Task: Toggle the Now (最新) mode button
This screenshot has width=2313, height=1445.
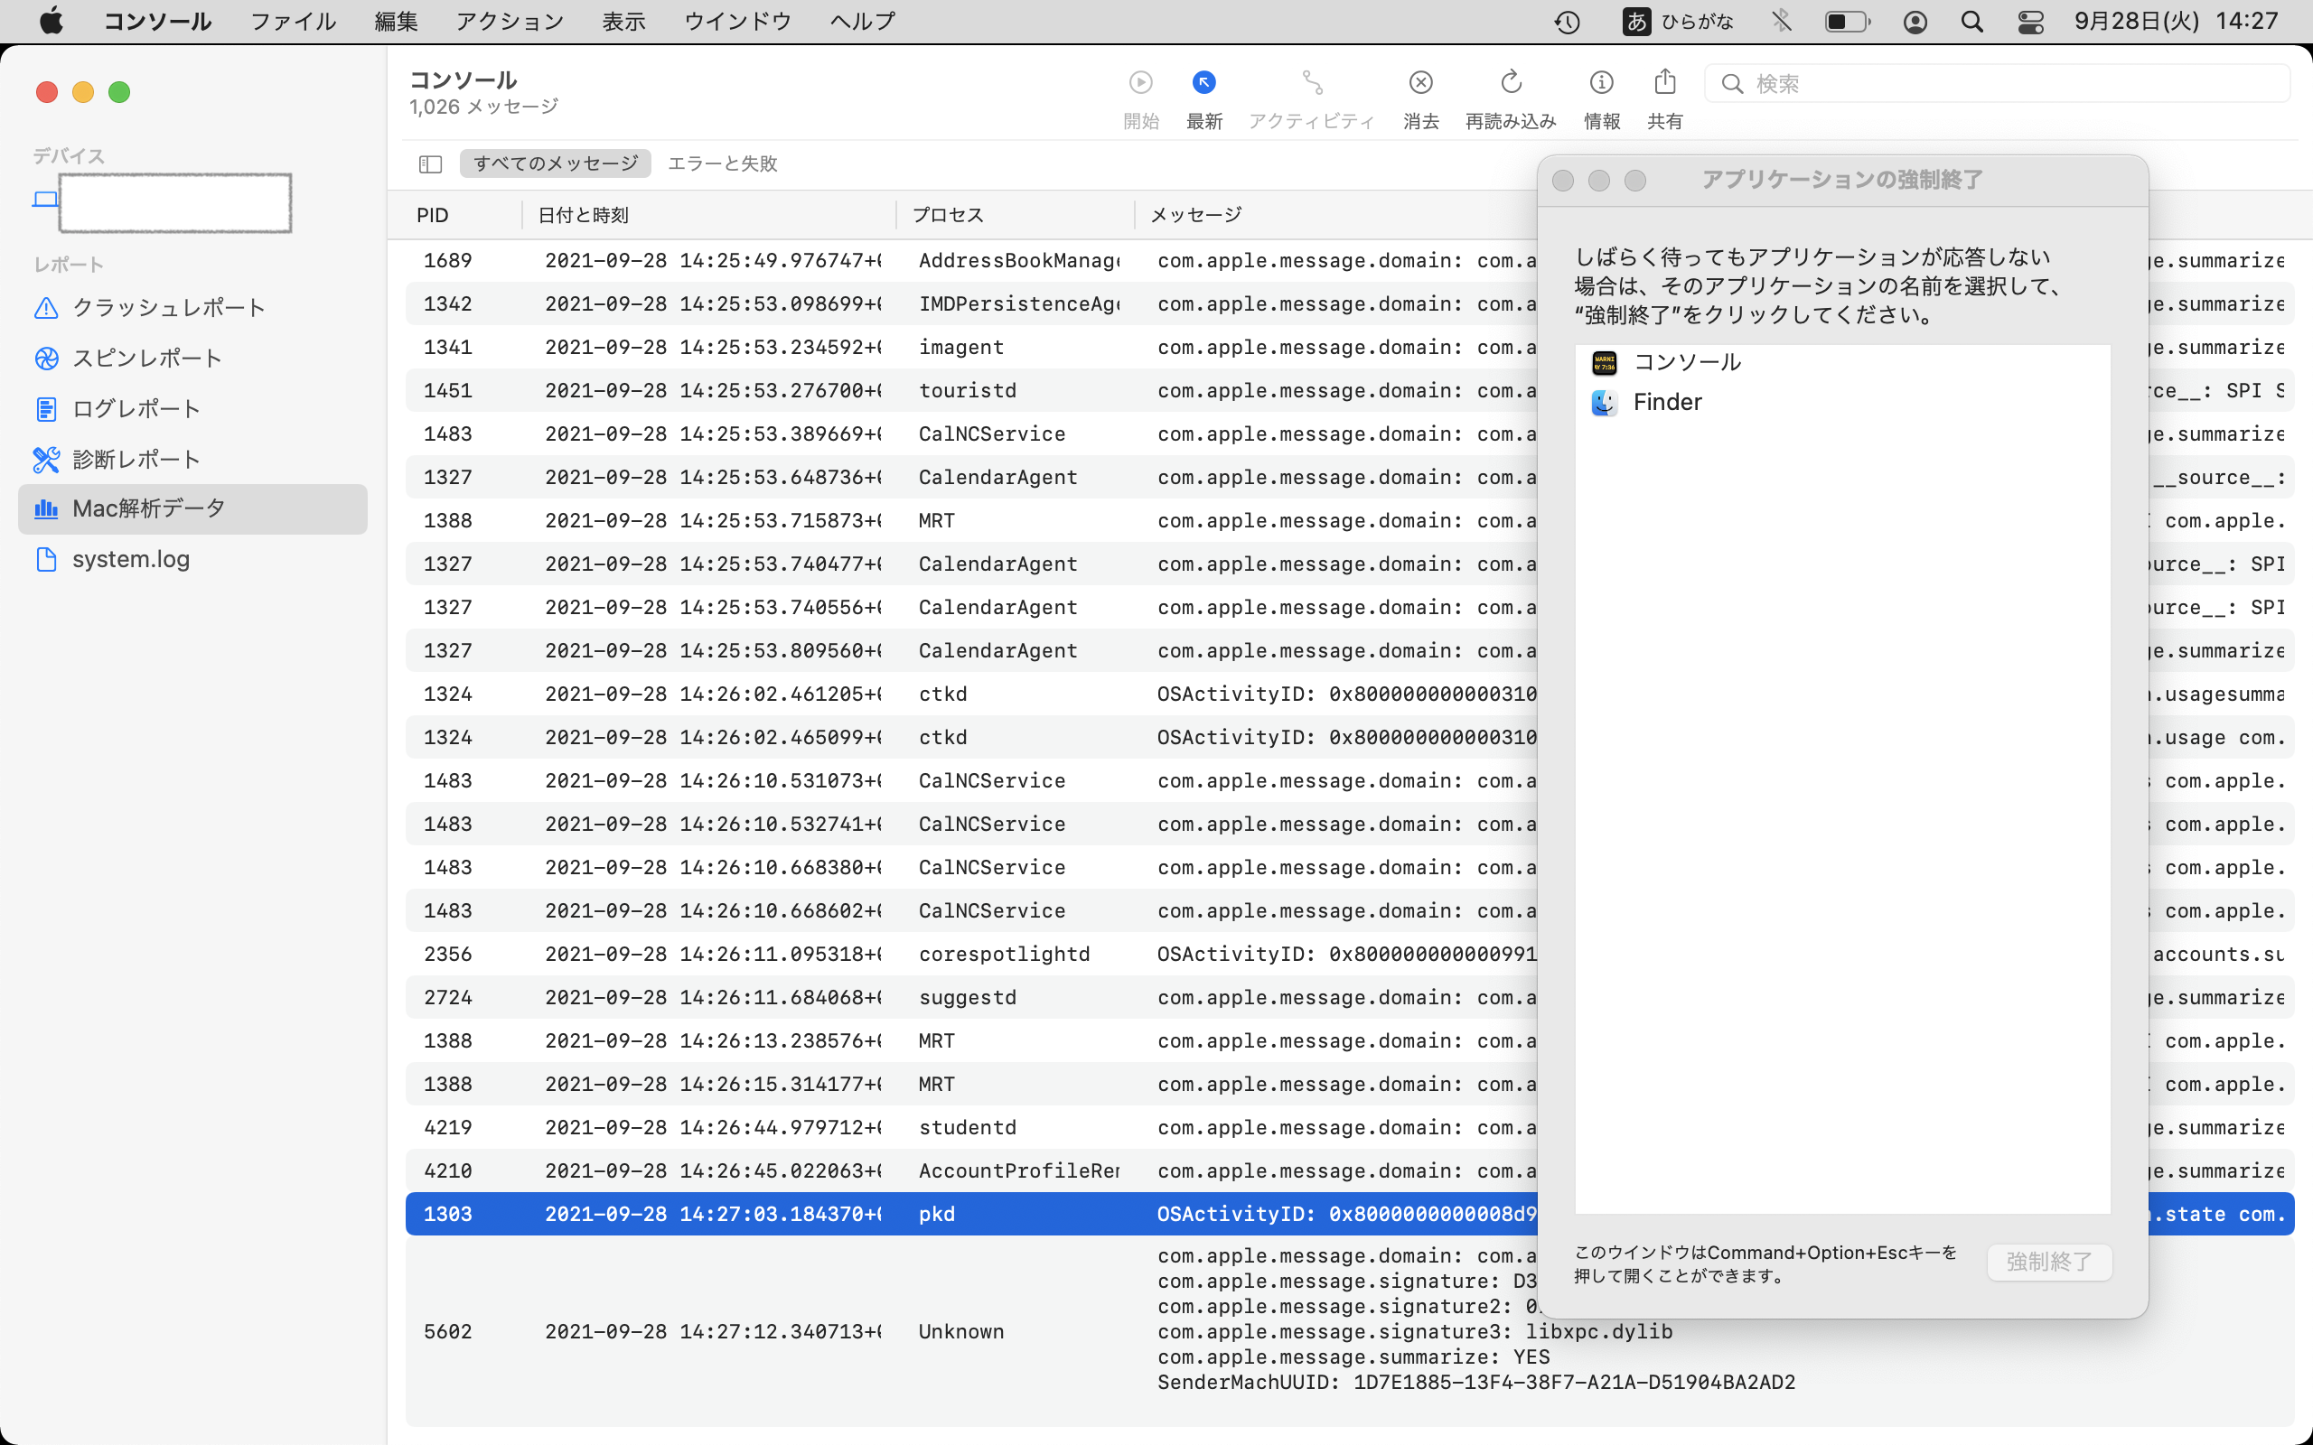Action: coord(1203,84)
